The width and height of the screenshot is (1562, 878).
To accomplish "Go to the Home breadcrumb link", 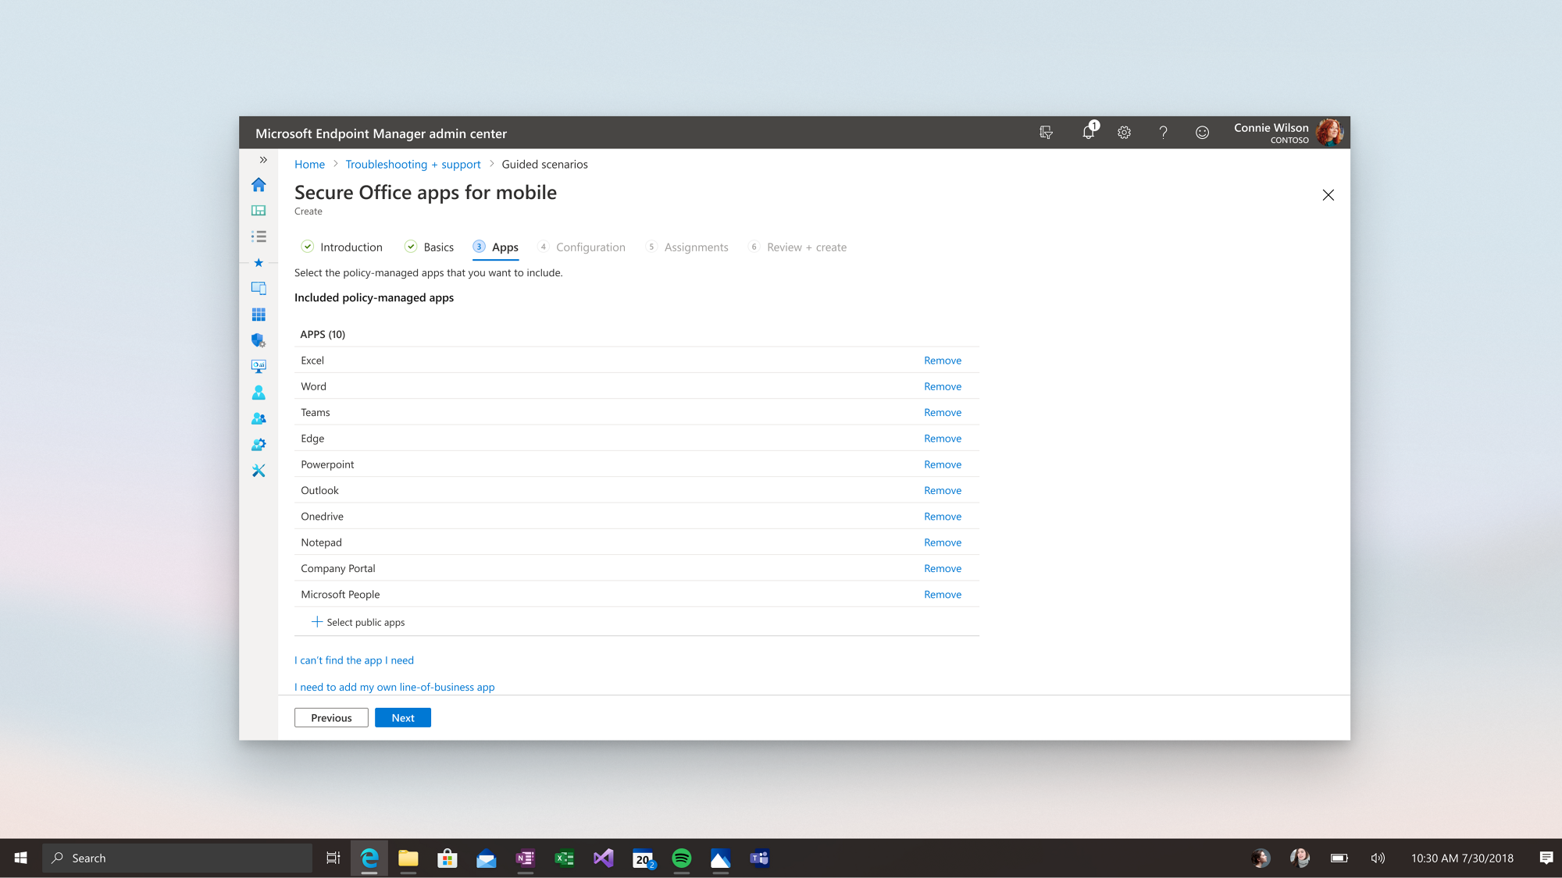I will coord(309,165).
